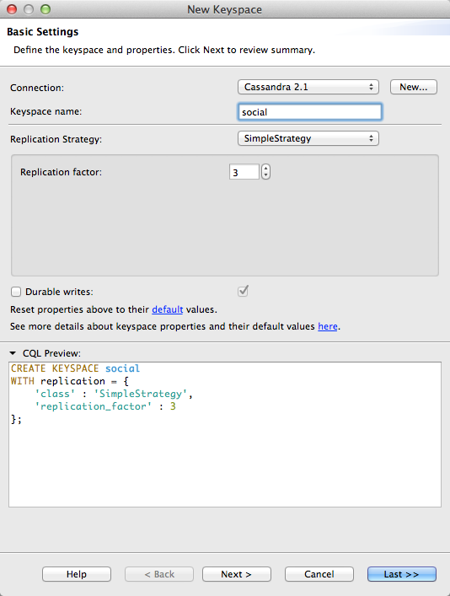Collapse the CQL Preview disclosure triangle
The image size is (450, 596).
point(13,353)
